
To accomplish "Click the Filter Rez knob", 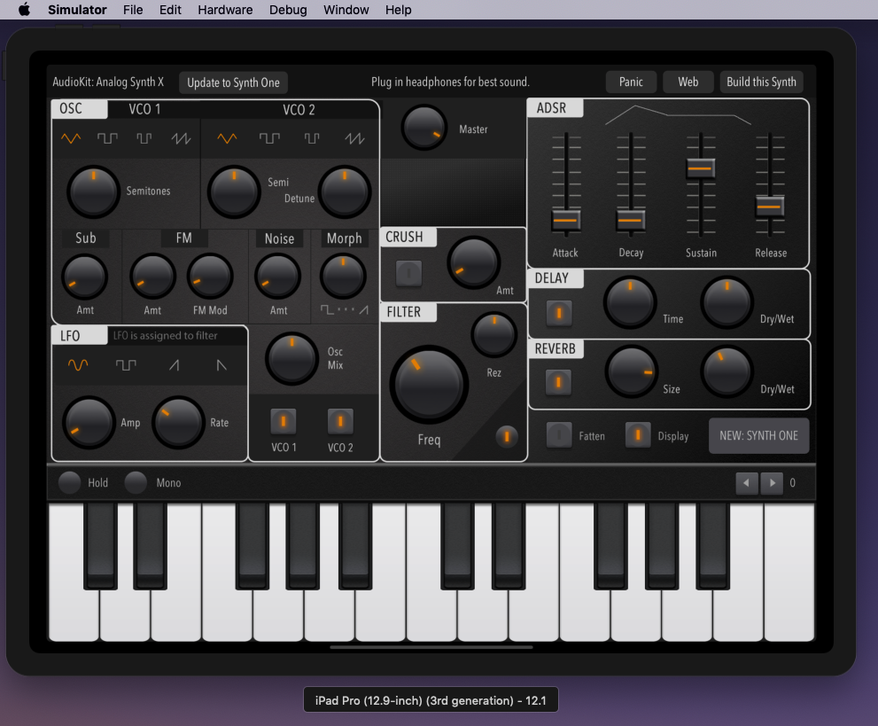I will (x=493, y=334).
